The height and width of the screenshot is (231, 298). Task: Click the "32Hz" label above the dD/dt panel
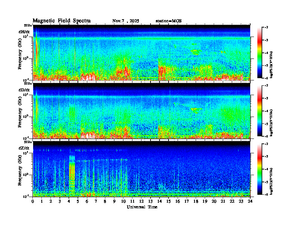click(28, 83)
